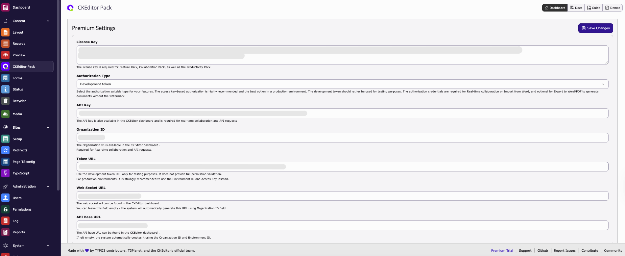Collapse the Sites section chevron
Screen dimensions: 625x256
(x=48, y=127)
